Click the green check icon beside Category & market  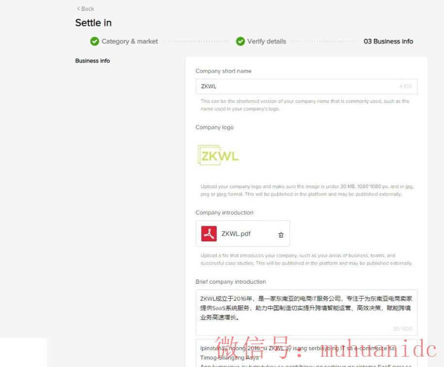click(x=95, y=42)
